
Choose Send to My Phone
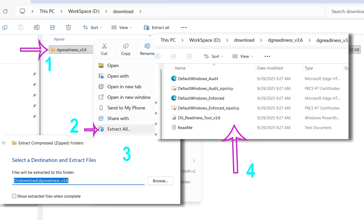pos(124,108)
